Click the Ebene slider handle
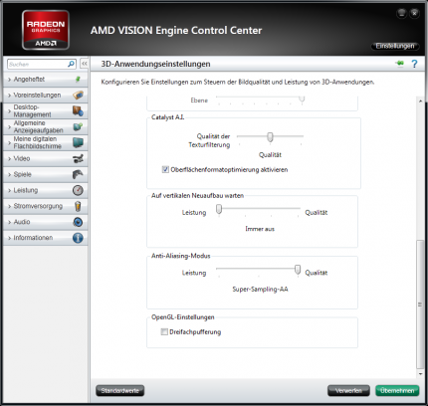 pos(302,99)
